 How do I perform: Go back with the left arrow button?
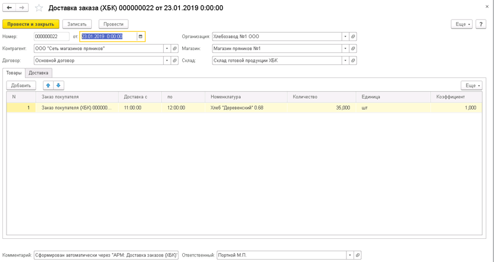point(9,8)
